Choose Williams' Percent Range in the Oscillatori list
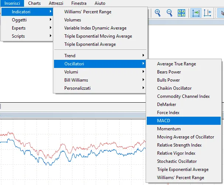This screenshot has height=185, width=224. point(184,178)
